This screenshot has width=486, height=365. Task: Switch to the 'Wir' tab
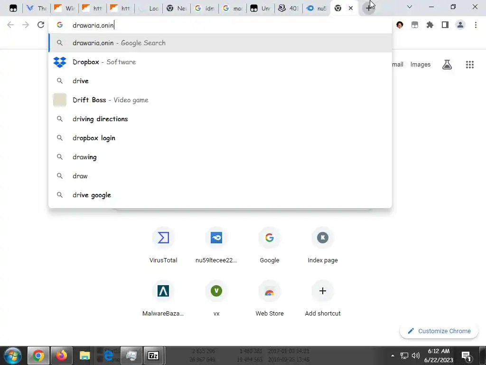tap(65, 8)
